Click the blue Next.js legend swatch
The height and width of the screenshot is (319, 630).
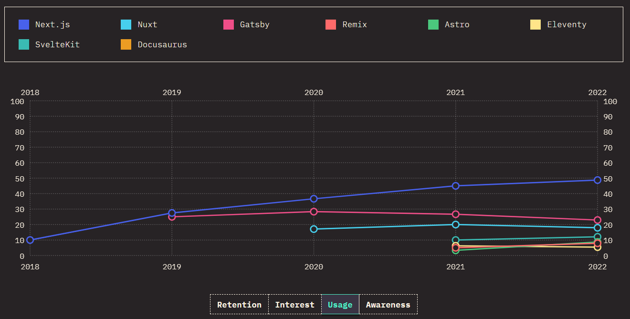click(x=24, y=24)
